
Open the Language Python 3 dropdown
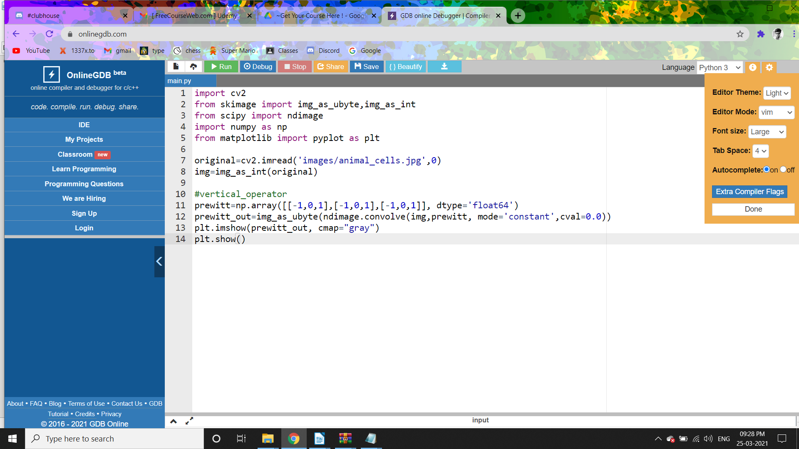(720, 68)
